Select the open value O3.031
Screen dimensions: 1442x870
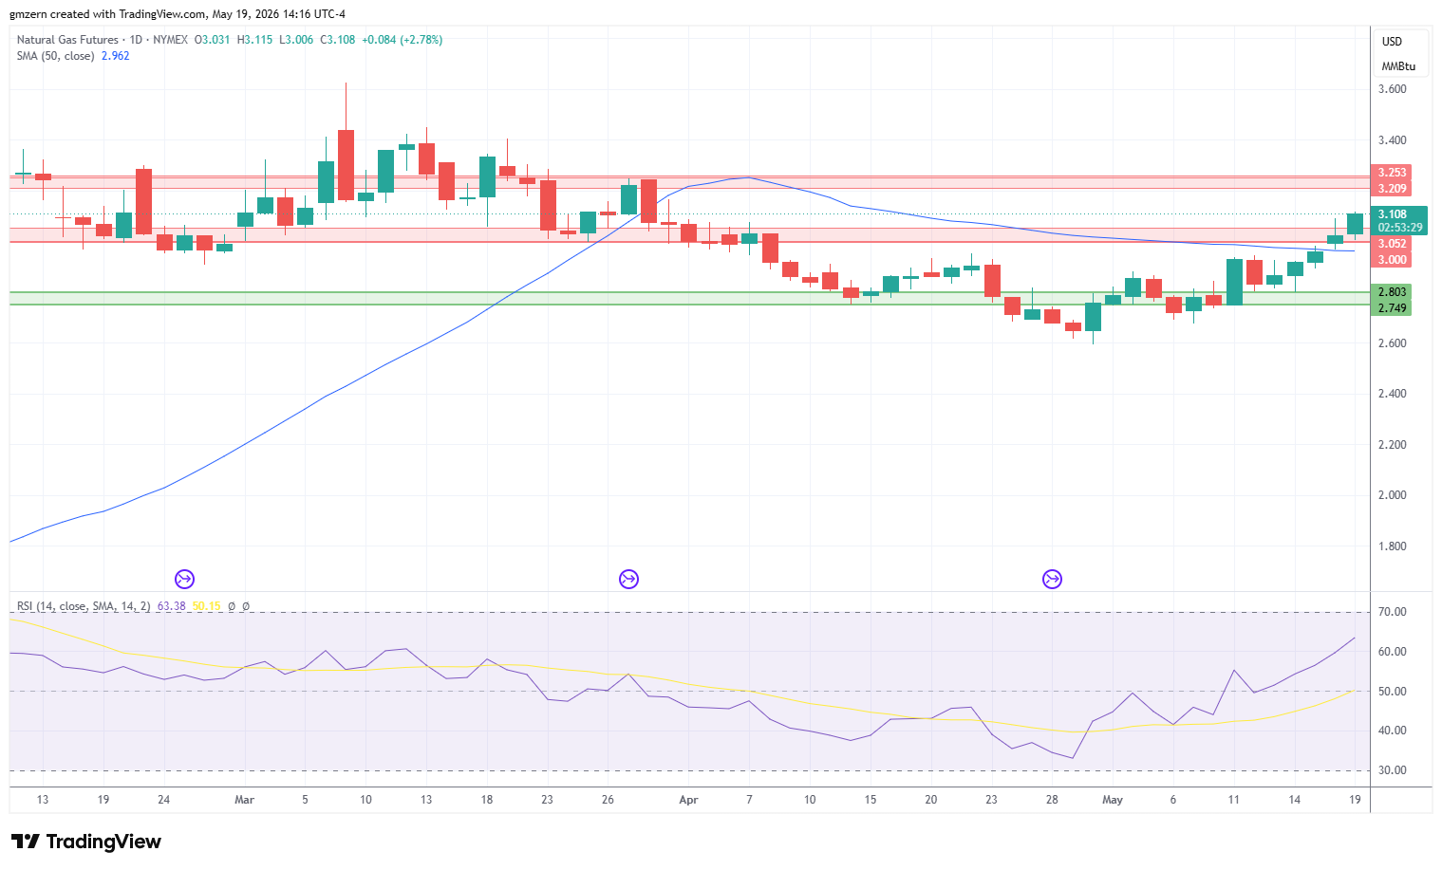[213, 40]
